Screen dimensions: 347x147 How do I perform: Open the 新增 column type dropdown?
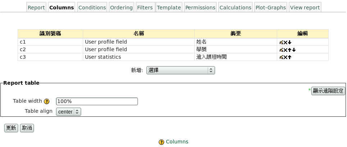click(x=180, y=70)
